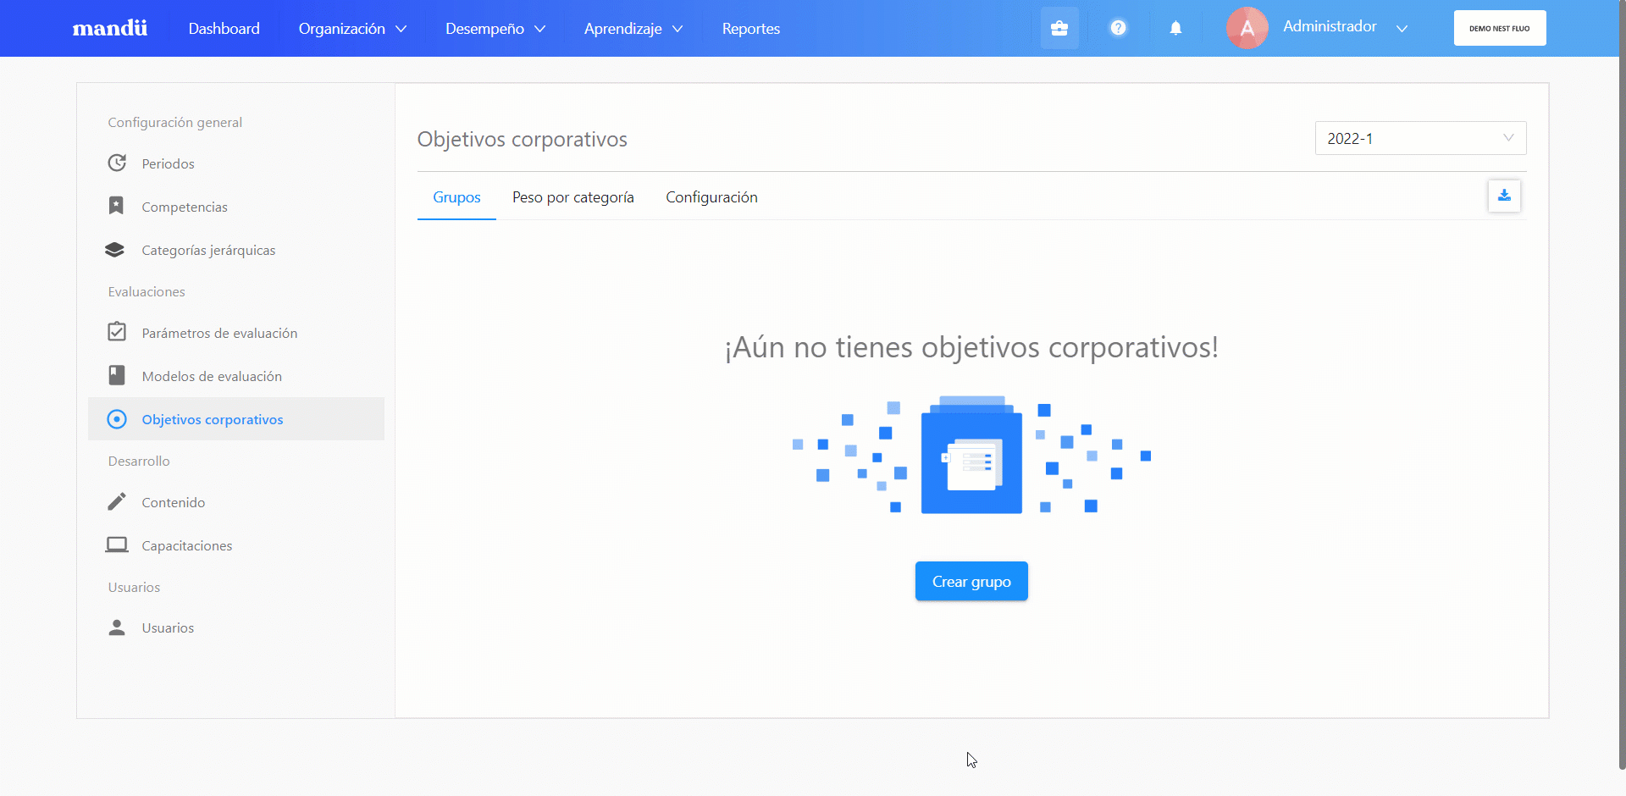This screenshot has height=796, width=1626.
Task: Click the Modelos de evaluación book icon
Action: [117, 375]
